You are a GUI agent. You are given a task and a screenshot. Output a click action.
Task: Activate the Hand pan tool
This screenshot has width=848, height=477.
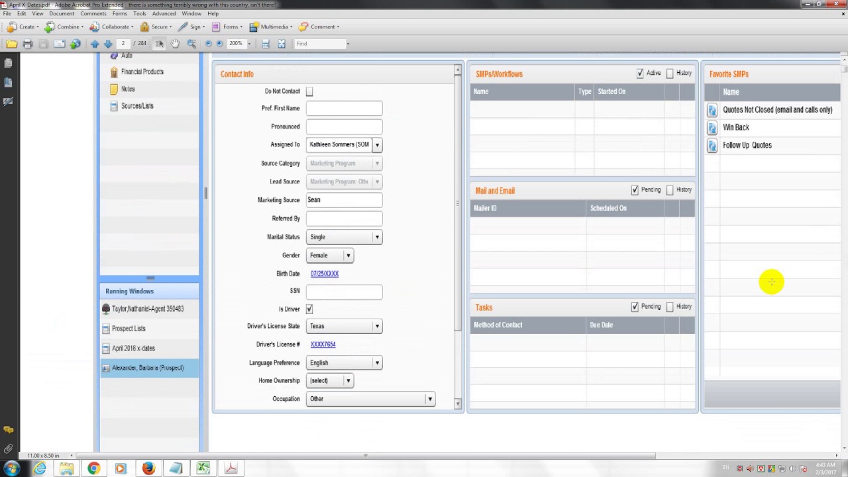coord(175,44)
